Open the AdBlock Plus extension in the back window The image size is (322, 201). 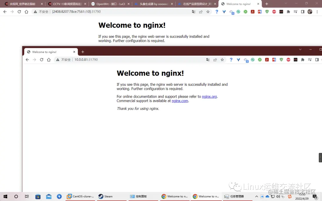pyautogui.click(x=274, y=12)
